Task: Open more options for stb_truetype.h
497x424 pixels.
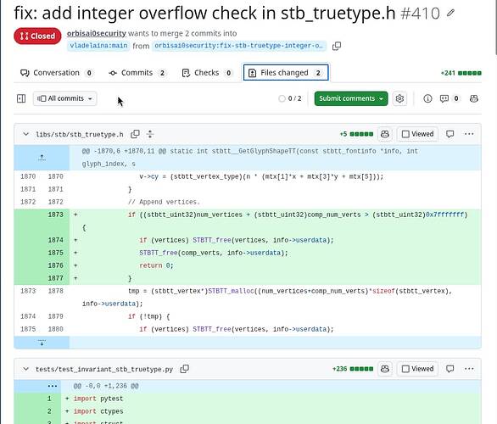Action: [469, 134]
